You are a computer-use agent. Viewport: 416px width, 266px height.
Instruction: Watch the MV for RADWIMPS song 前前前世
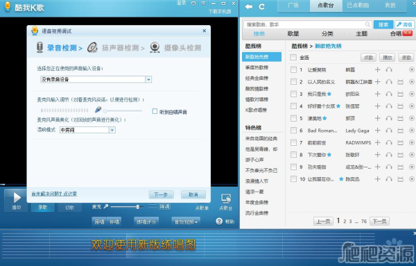(400, 142)
